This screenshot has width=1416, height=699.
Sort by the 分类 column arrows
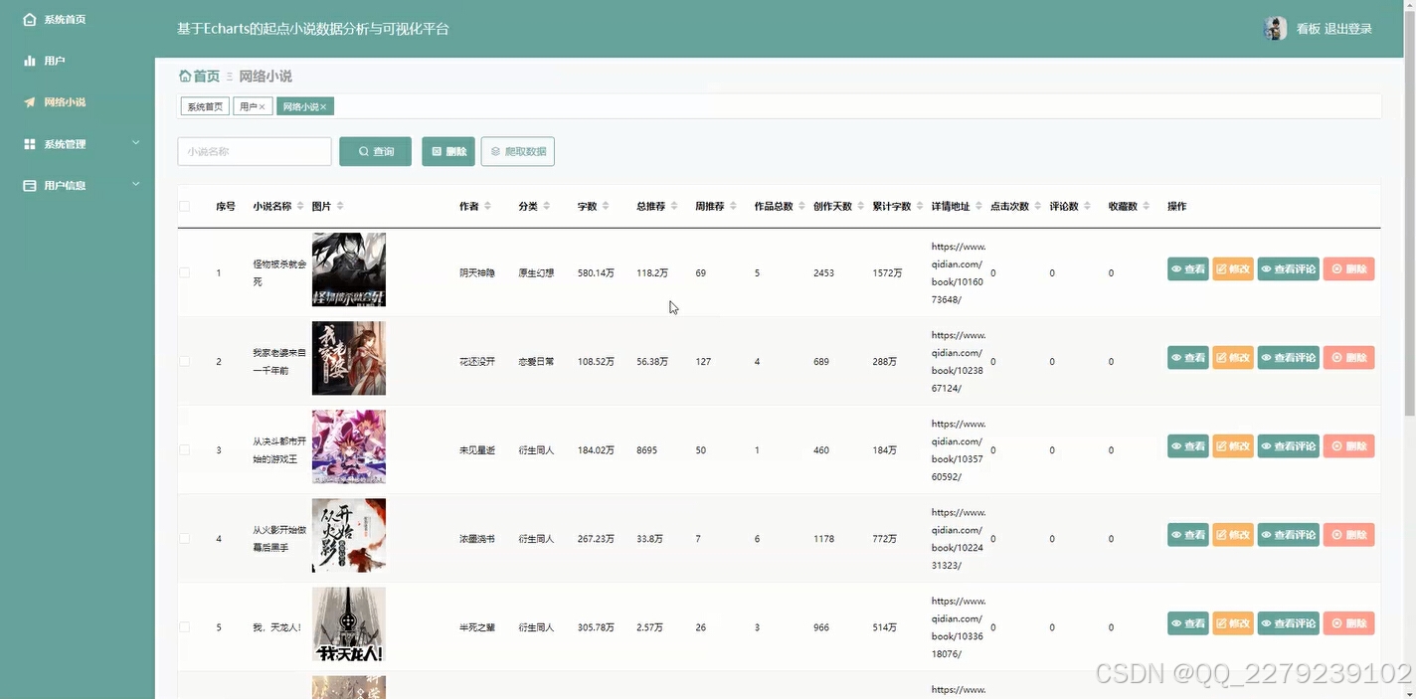(x=546, y=206)
